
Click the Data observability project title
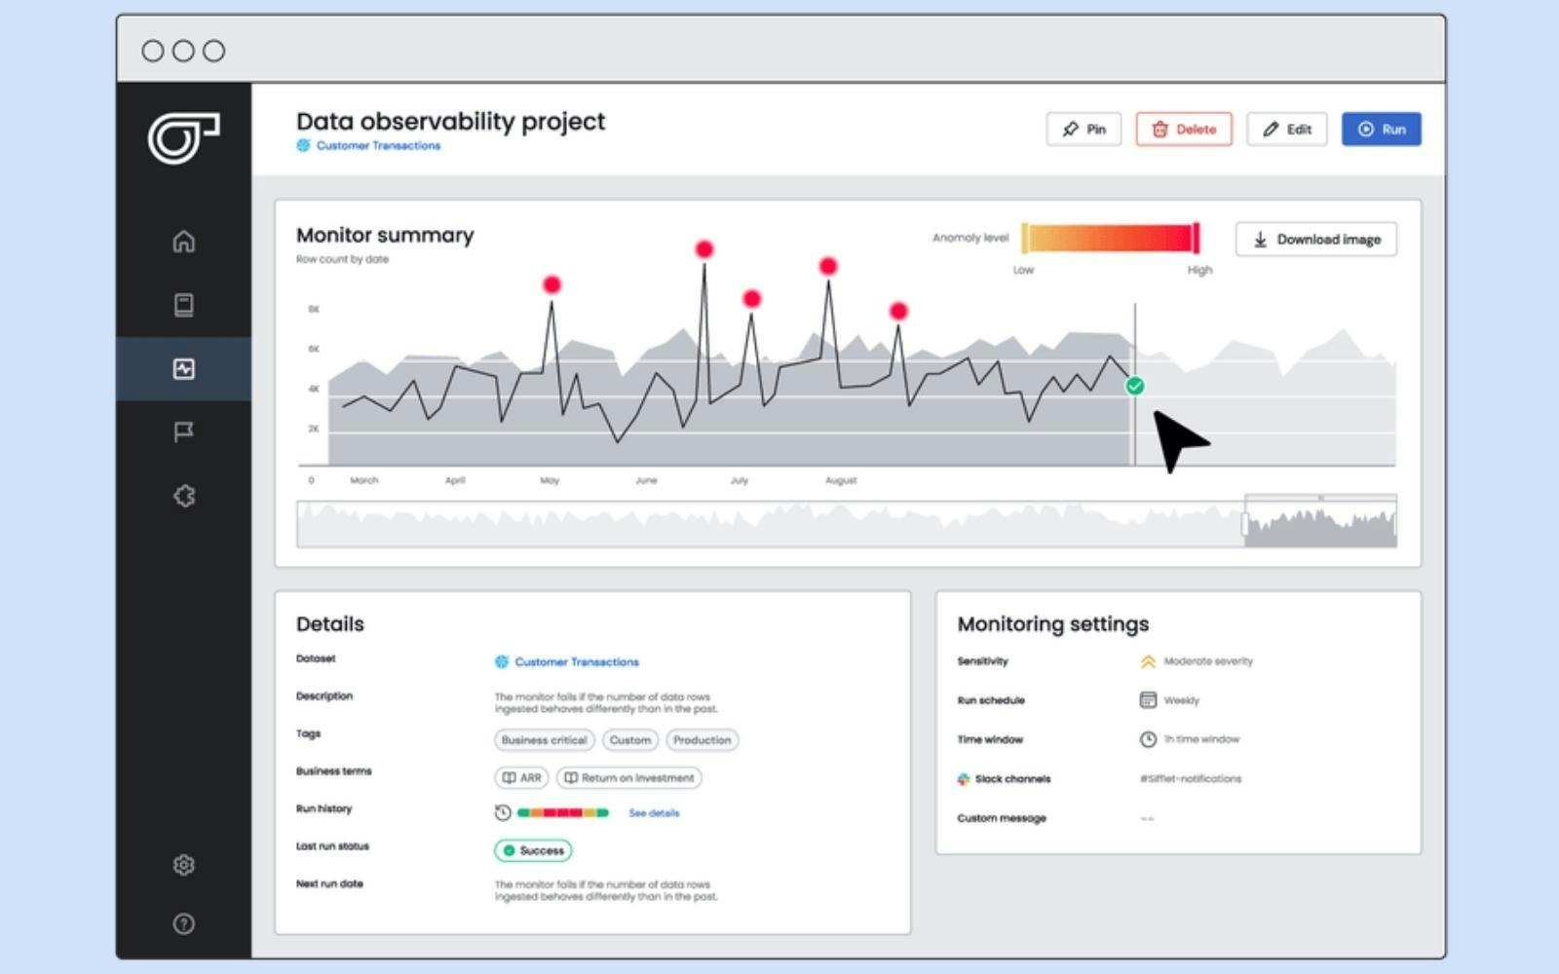(450, 122)
